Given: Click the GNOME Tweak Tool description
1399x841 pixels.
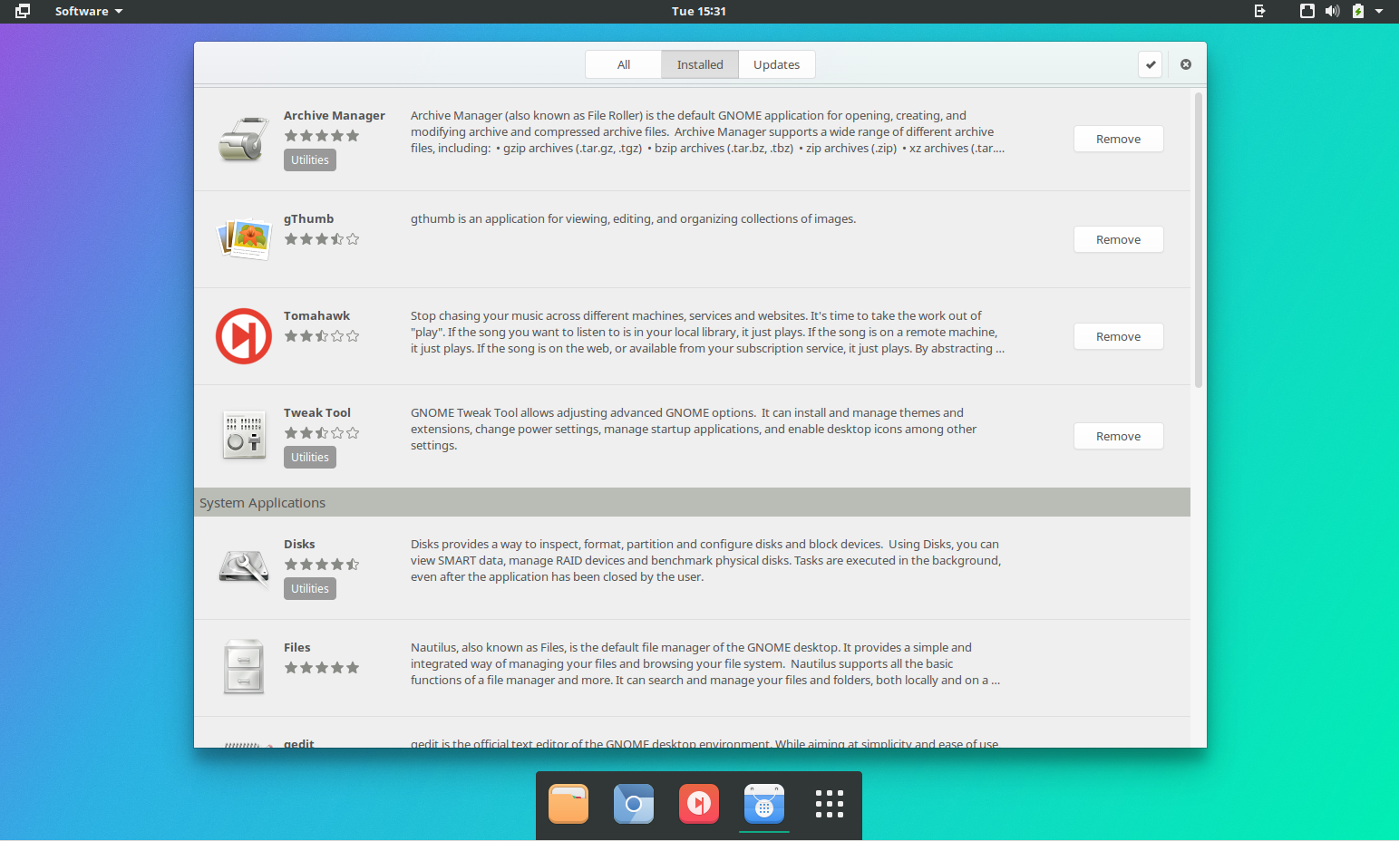Looking at the screenshot, I should pos(694,429).
